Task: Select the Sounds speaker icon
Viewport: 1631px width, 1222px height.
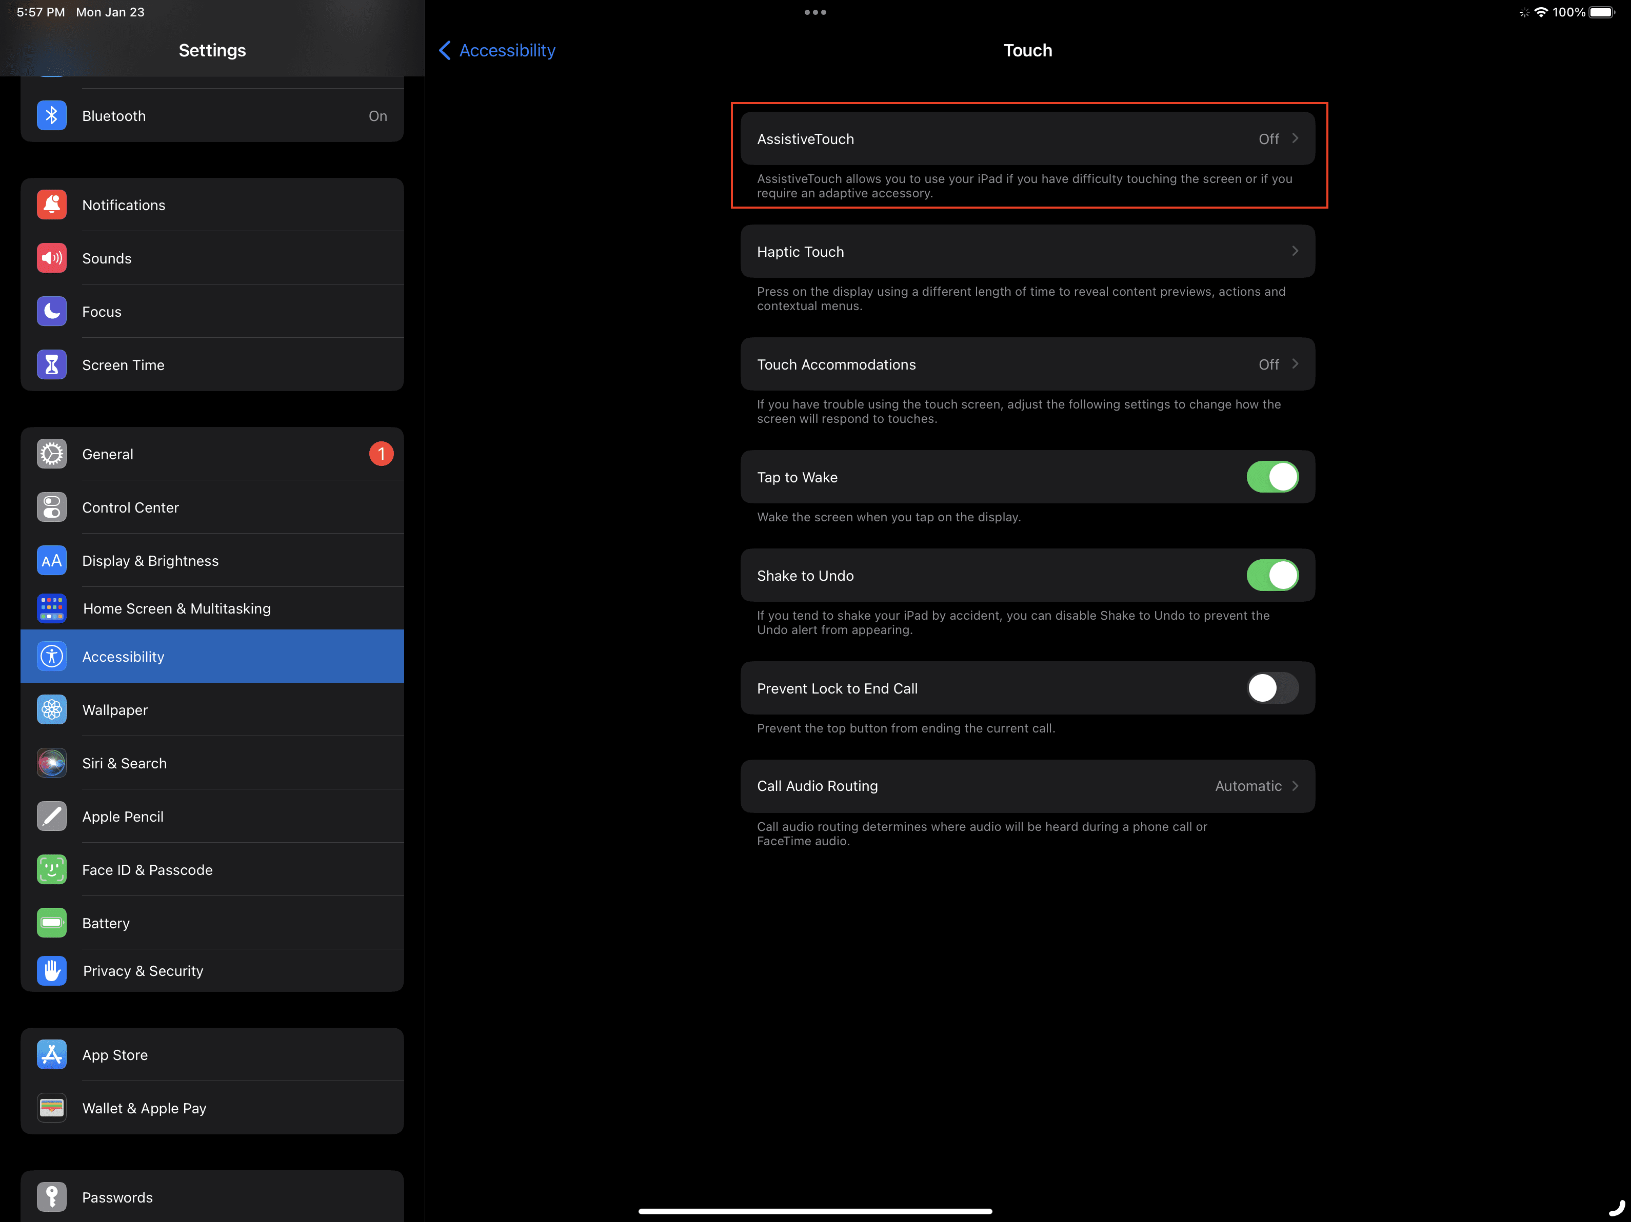Action: pyautogui.click(x=52, y=258)
